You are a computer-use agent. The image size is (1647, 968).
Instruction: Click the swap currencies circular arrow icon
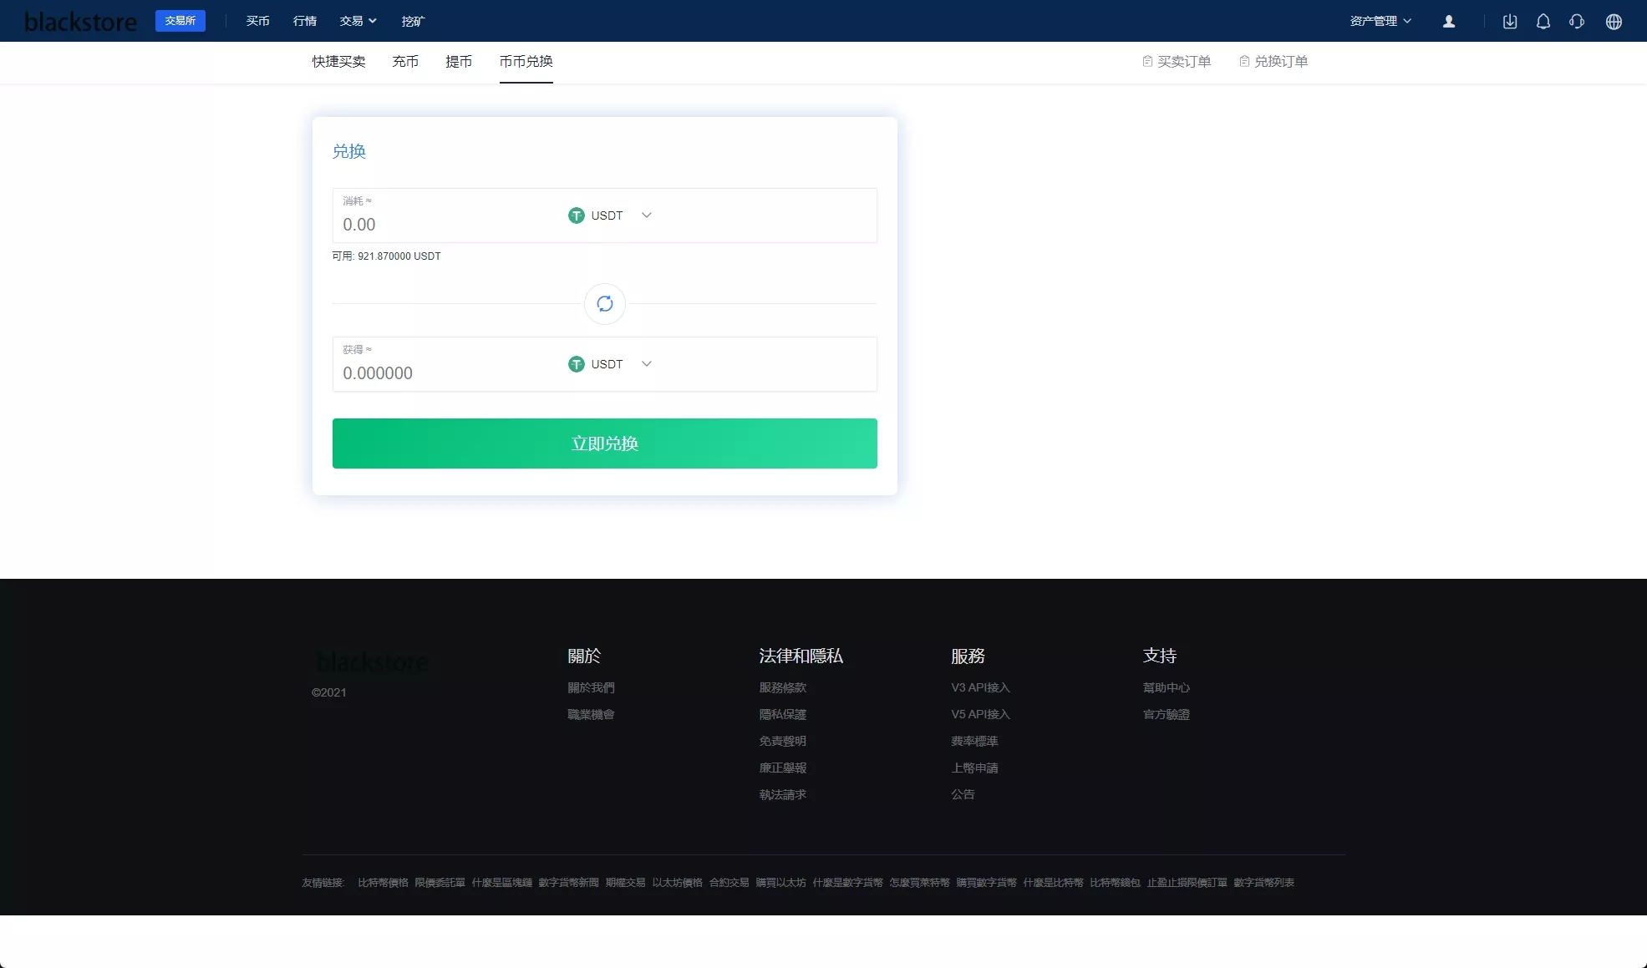tap(605, 304)
